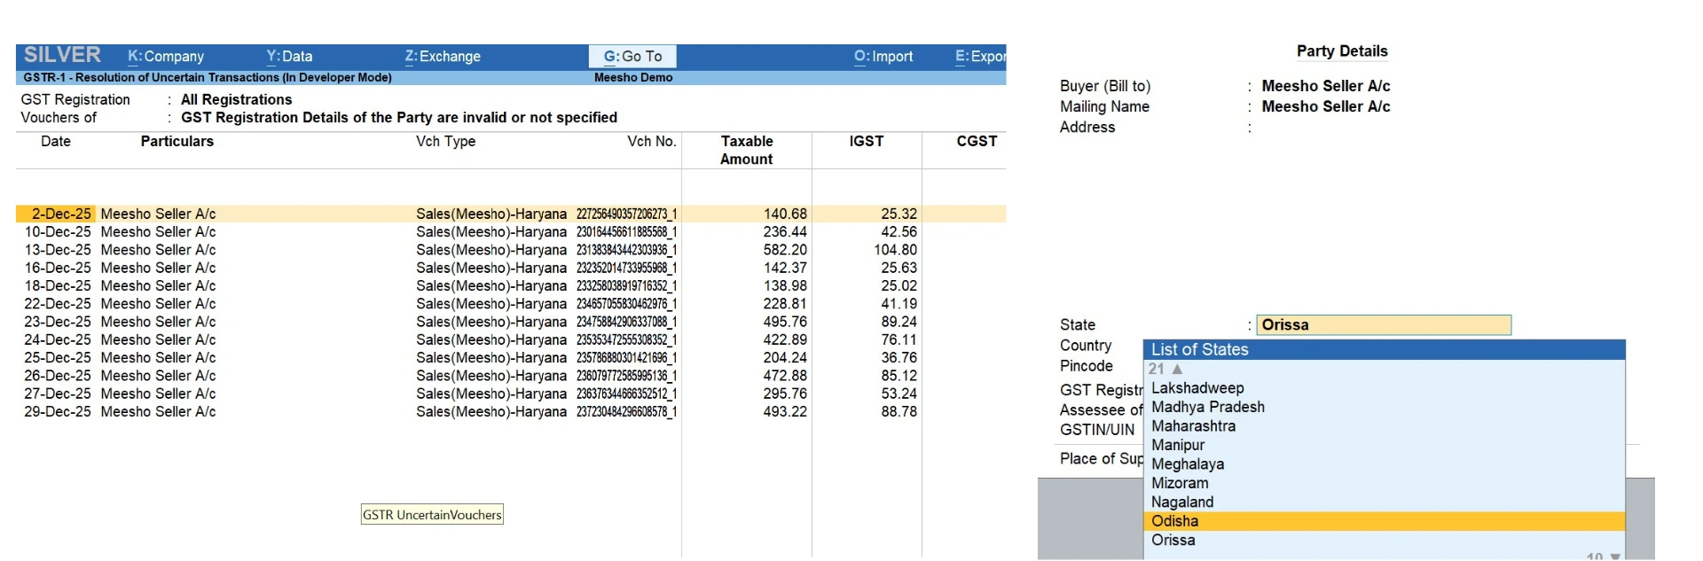Image resolution: width=1703 pixels, height=561 pixels.
Task: Open the E: Export menu
Action: point(980,56)
